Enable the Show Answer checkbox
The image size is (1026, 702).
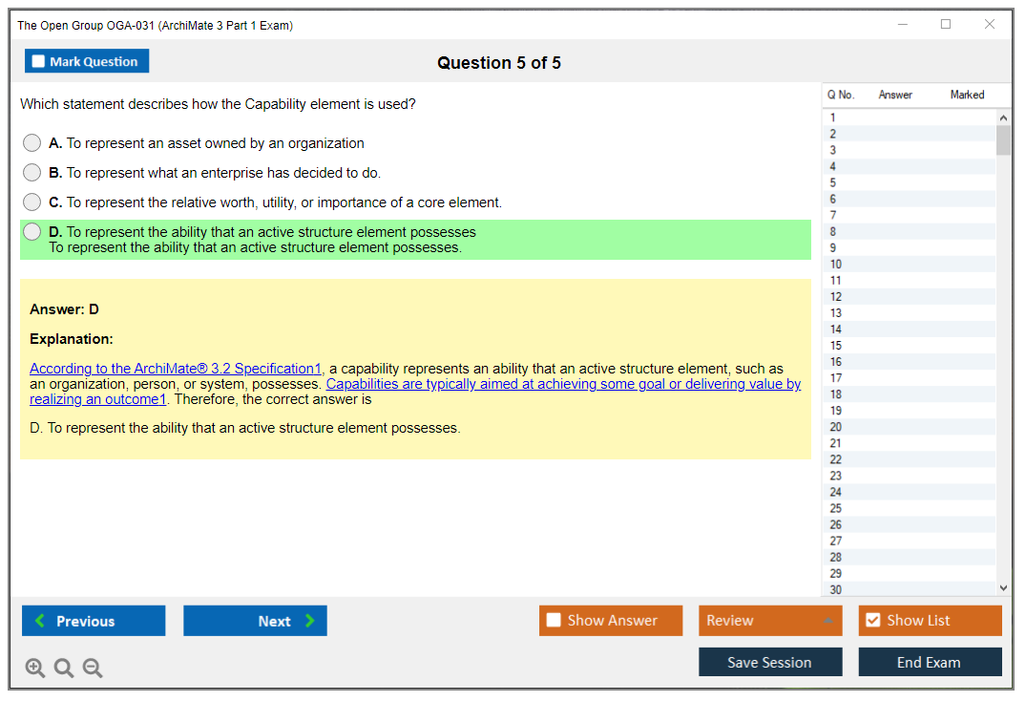tap(554, 621)
